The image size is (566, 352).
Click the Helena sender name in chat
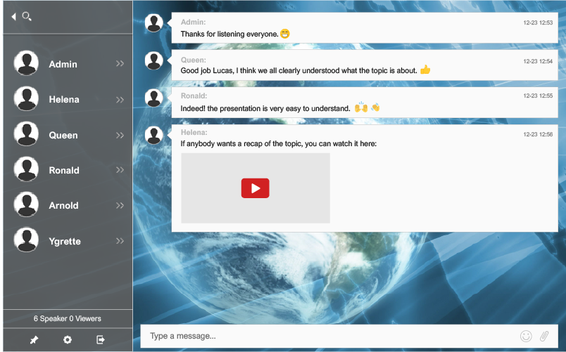point(195,132)
